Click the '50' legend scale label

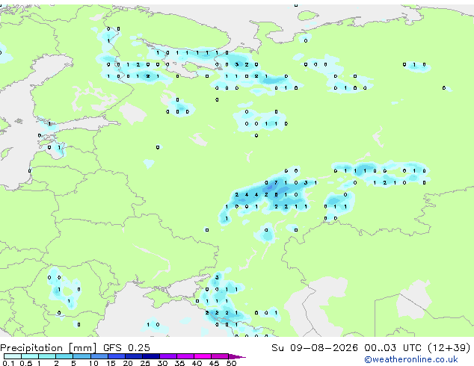click(x=231, y=363)
